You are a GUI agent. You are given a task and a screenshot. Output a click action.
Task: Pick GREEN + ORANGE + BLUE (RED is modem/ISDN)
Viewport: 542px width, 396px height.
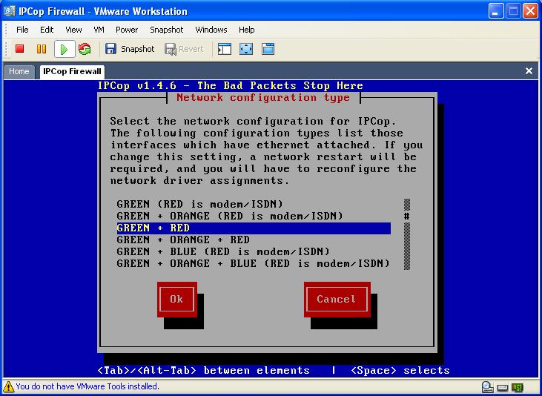(254, 263)
